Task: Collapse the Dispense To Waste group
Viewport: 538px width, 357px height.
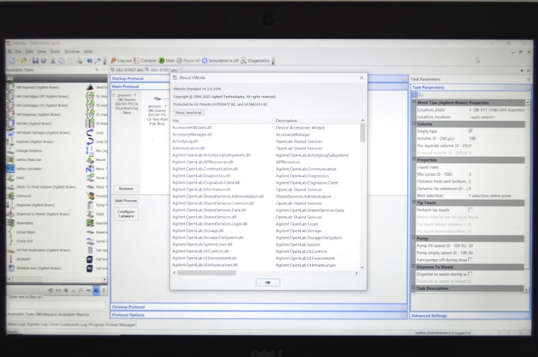Action: [414, 266]
